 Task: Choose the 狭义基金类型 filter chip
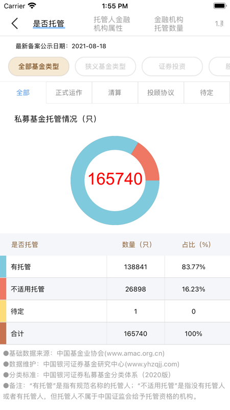pos(105,67)
